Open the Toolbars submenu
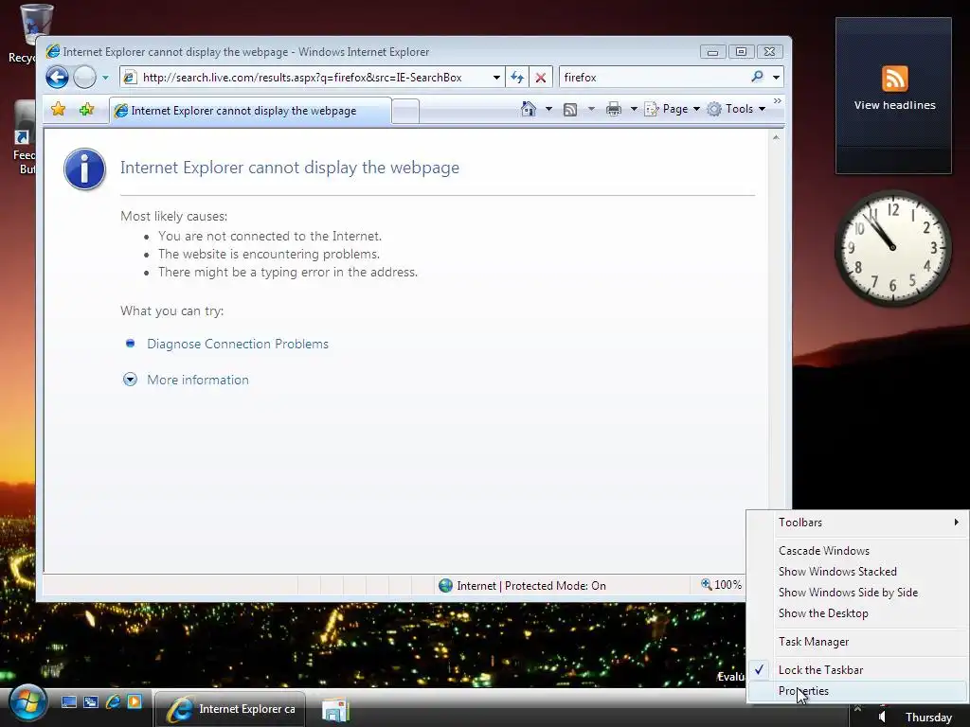 tap(857, 523)
